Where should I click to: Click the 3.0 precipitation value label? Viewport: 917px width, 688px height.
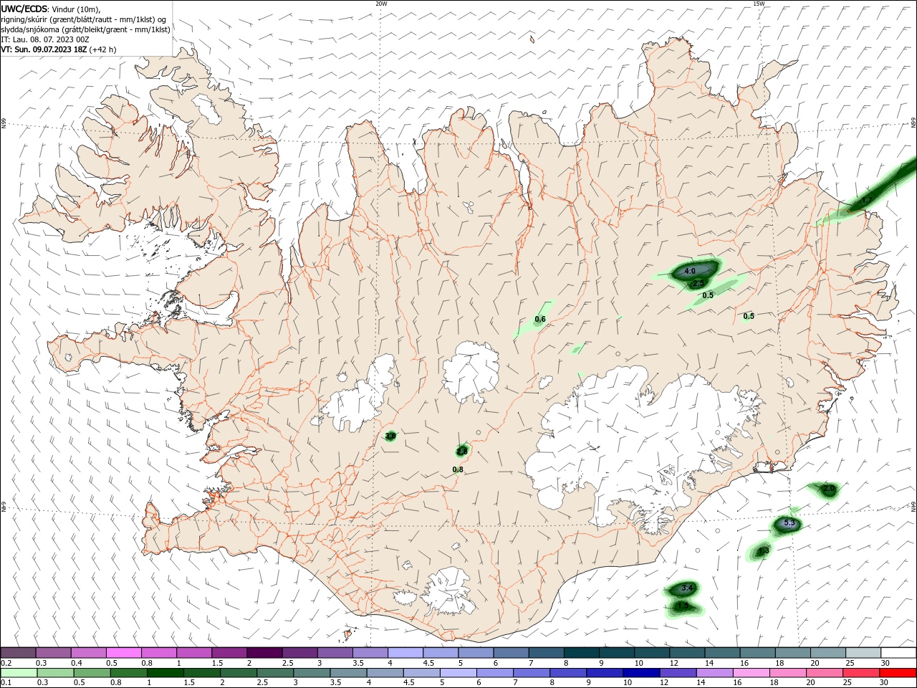coord(390,436)
